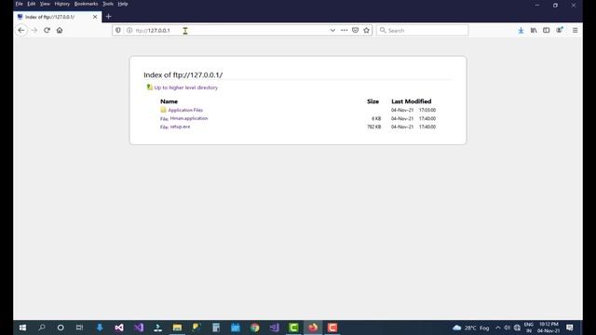Sort listing by Name column

169,101
